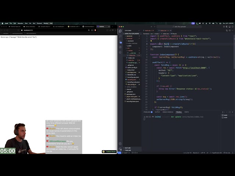Open the Extensions view in the activity bar

tap(120, 47)
